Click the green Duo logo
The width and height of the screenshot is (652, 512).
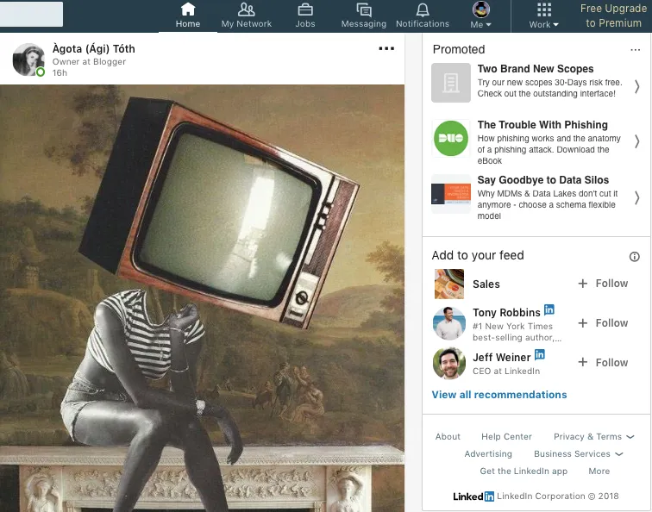click(451, 139)
